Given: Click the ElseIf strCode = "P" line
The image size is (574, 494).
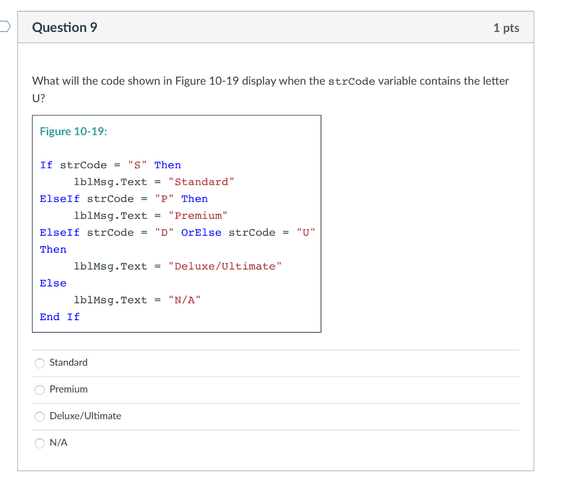Looking at the screenshot, I should [x=124, y=198].
